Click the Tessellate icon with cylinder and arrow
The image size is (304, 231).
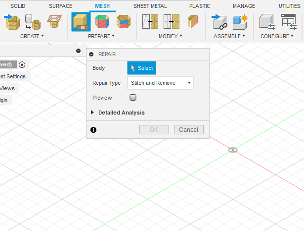33,22
